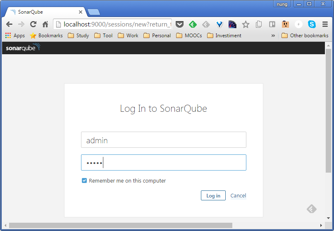Open the Personal bookmarks folder

point(157,36)
